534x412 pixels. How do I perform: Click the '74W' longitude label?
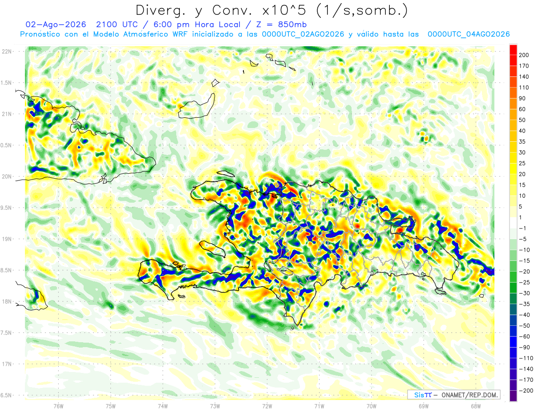coord(163,406)
